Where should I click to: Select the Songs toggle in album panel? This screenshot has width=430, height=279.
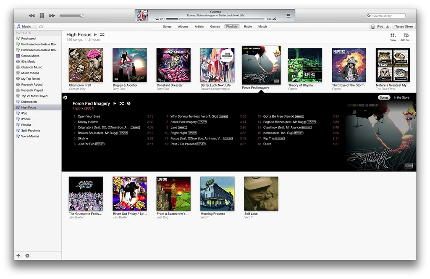pyautogui.click(x=384, y=97)
